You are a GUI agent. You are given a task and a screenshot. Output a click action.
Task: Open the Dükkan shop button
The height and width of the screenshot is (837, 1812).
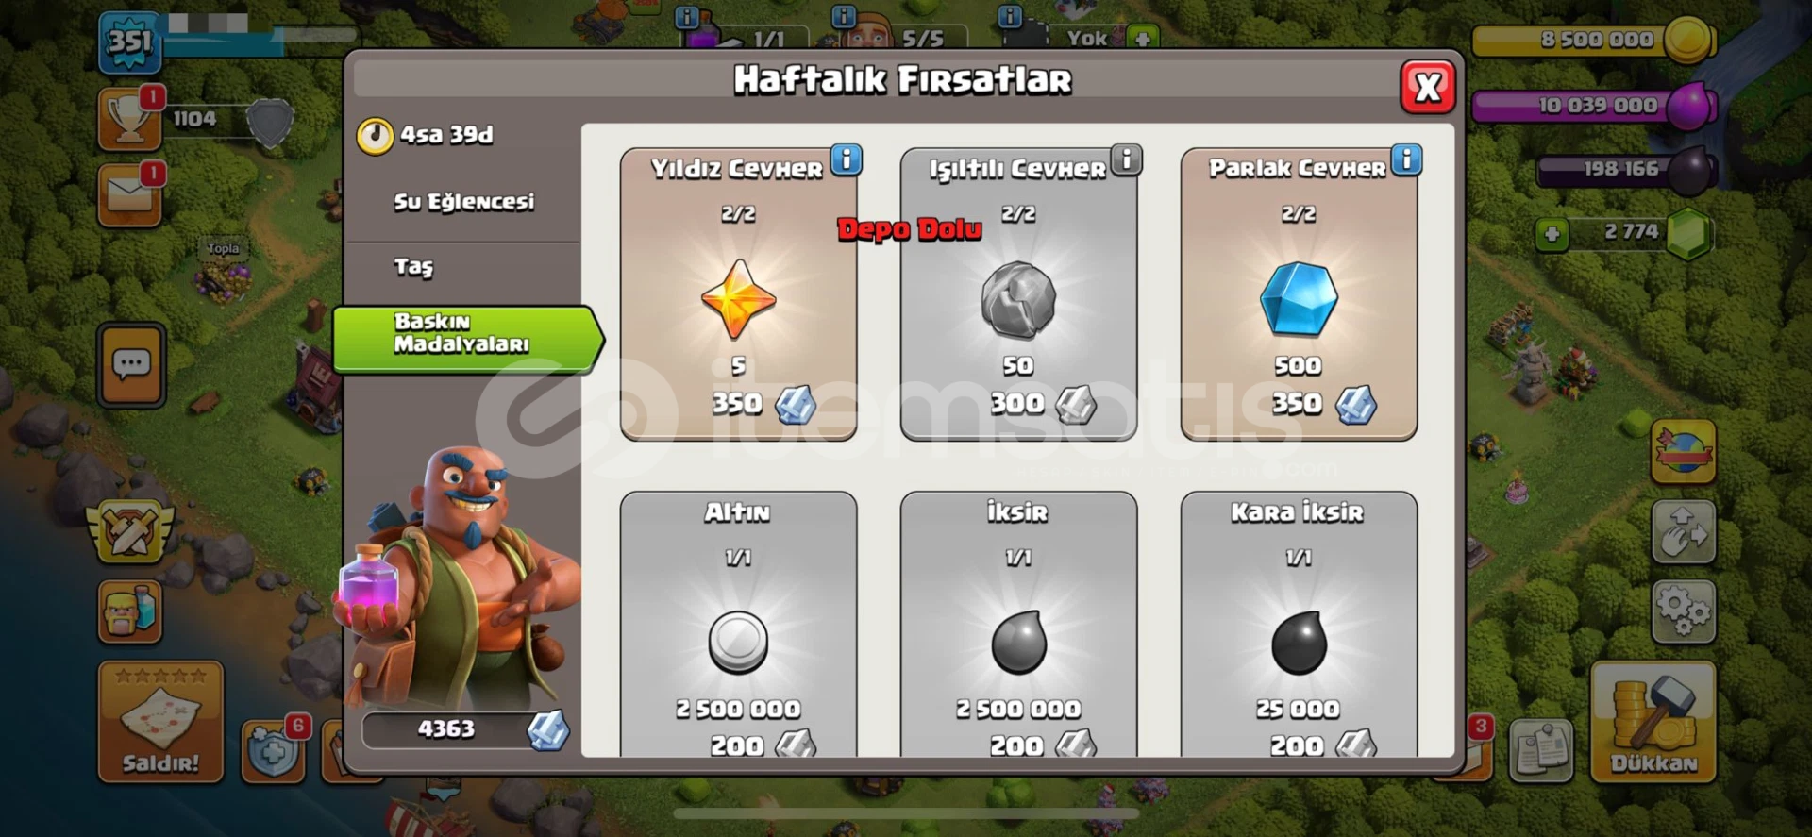pyautogui.click(x=1653, y=722)
